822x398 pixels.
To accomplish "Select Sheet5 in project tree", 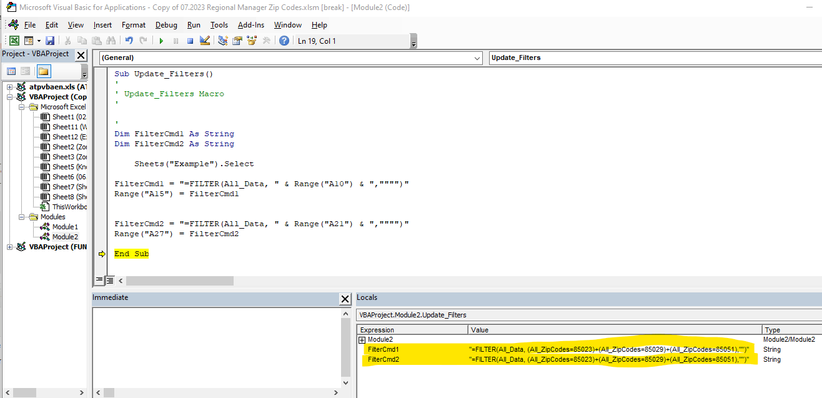I will pos(63,167).
